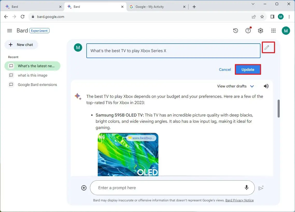295x212 pixels.
Task: Open the 'what is this image' chat
Action: (32, 75)
